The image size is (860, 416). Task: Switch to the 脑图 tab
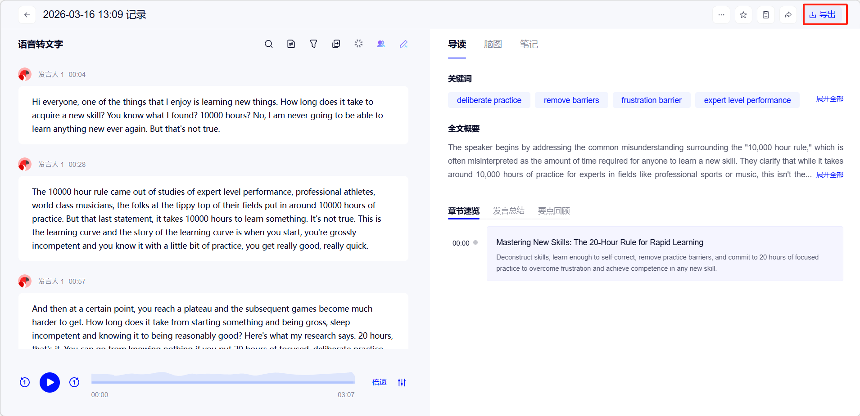(493, 44)
